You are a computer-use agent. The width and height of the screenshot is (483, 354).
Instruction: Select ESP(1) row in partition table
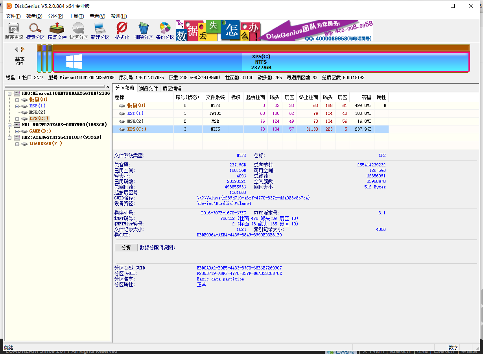click(251, 113)
